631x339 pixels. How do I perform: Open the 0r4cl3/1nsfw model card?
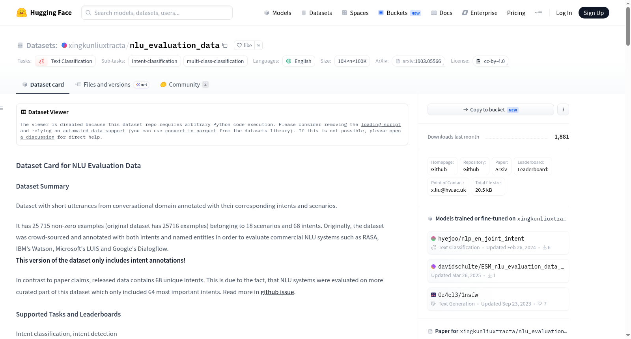point(498,299)
